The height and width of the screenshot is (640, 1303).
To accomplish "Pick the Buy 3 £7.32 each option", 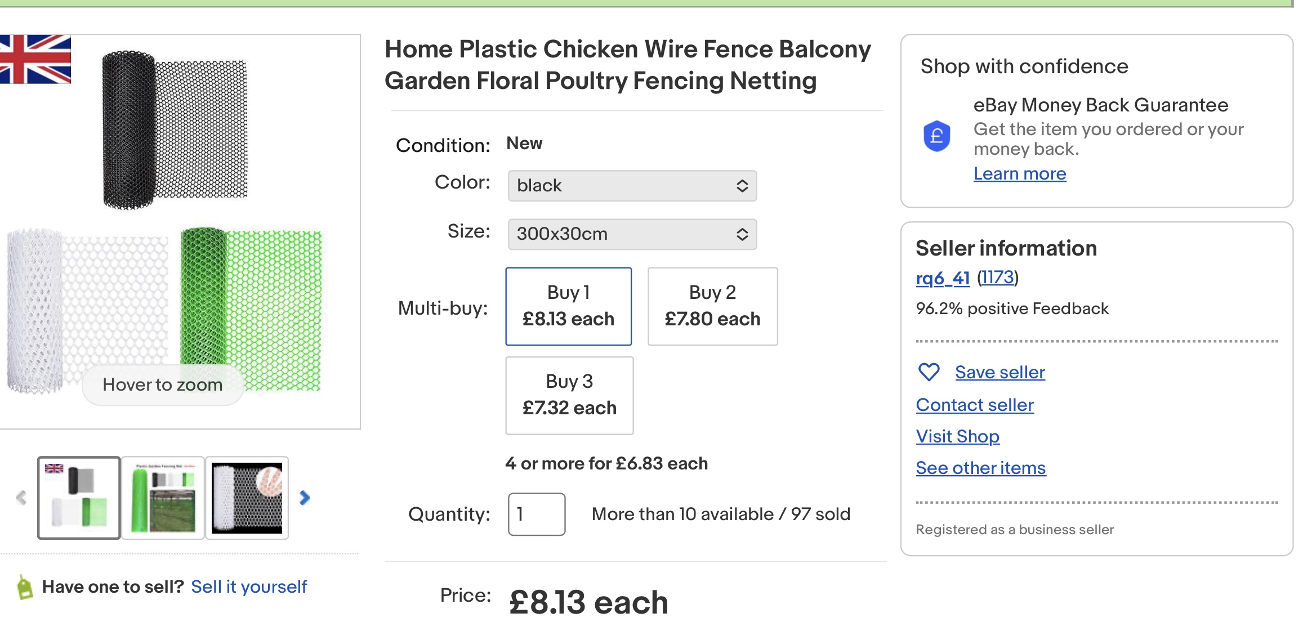I will click(569, 395).
